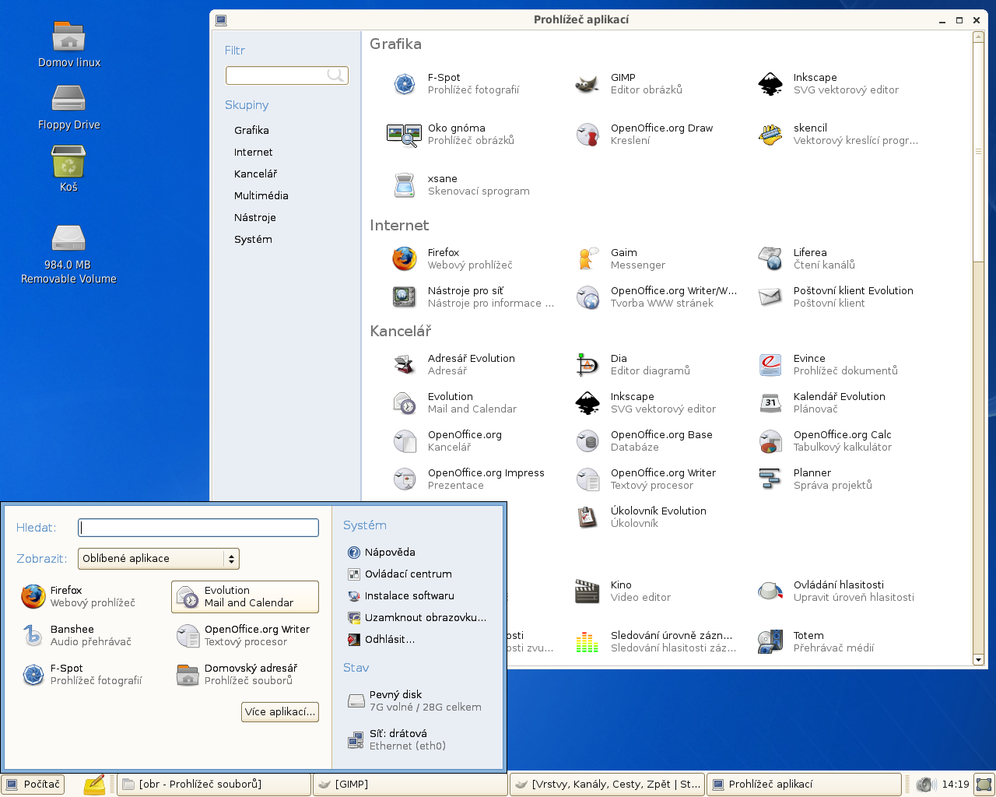Viewport: 996px width, 797px height.
Task: Open Evince document viewer icon
Action: 770,364
